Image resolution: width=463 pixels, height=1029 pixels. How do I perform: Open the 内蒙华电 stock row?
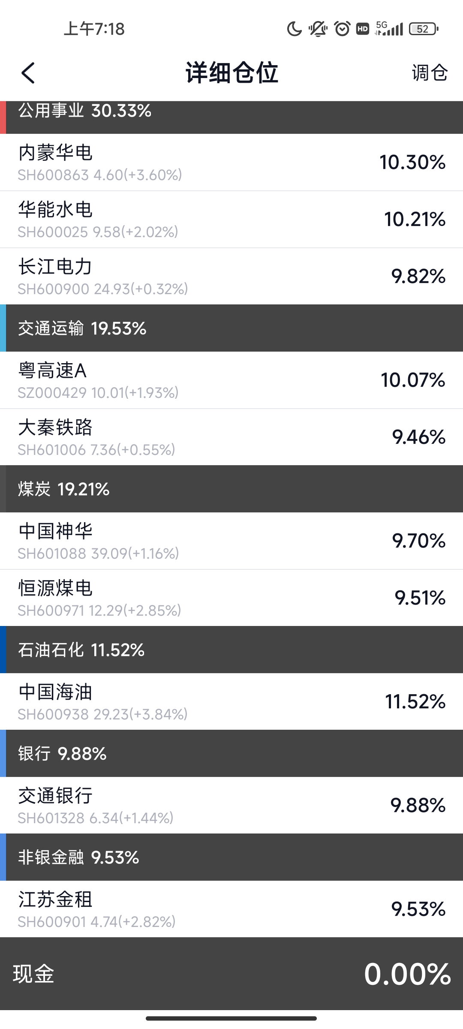click(231, 162)
